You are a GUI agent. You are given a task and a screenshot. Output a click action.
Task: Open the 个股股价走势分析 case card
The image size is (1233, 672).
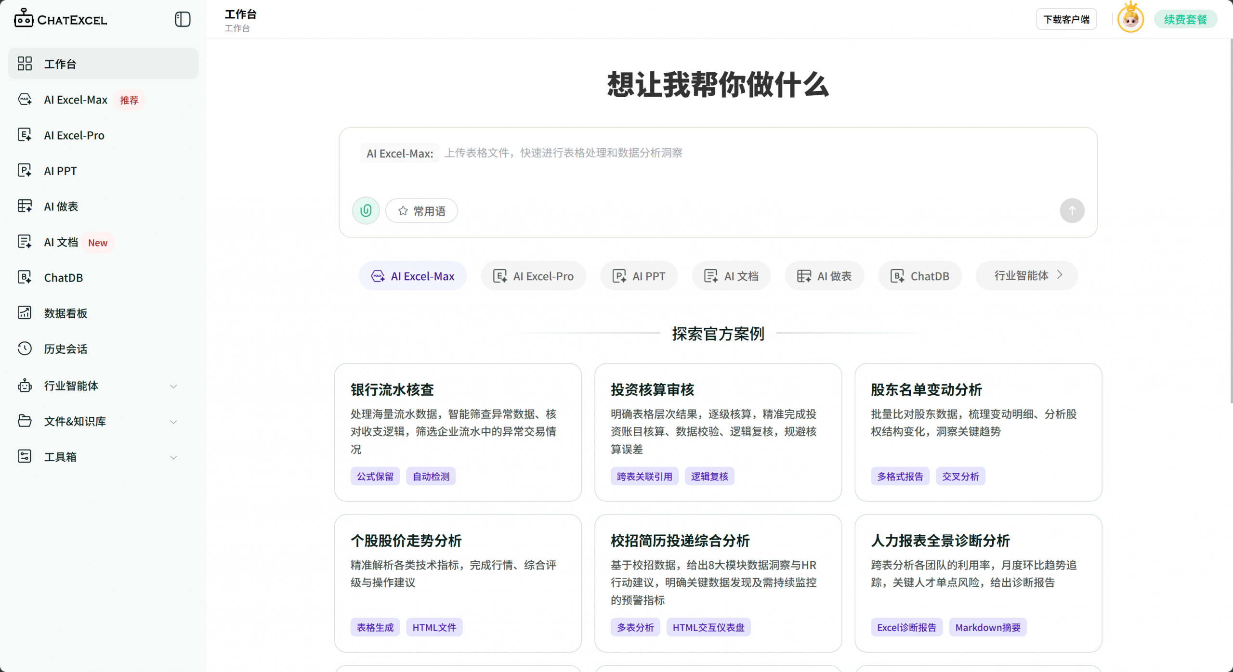tap(458, 583)
